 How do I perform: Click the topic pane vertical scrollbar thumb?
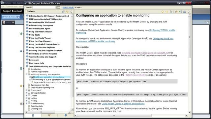click(189, 37)
